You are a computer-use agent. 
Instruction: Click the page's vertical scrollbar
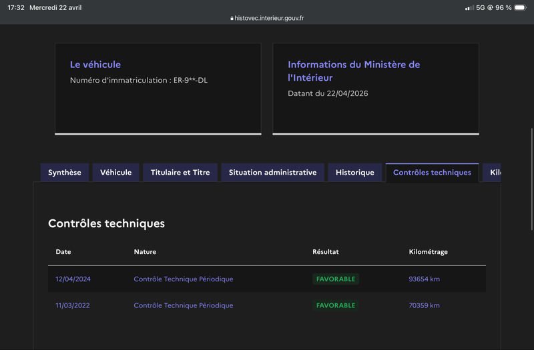[531, 179]
